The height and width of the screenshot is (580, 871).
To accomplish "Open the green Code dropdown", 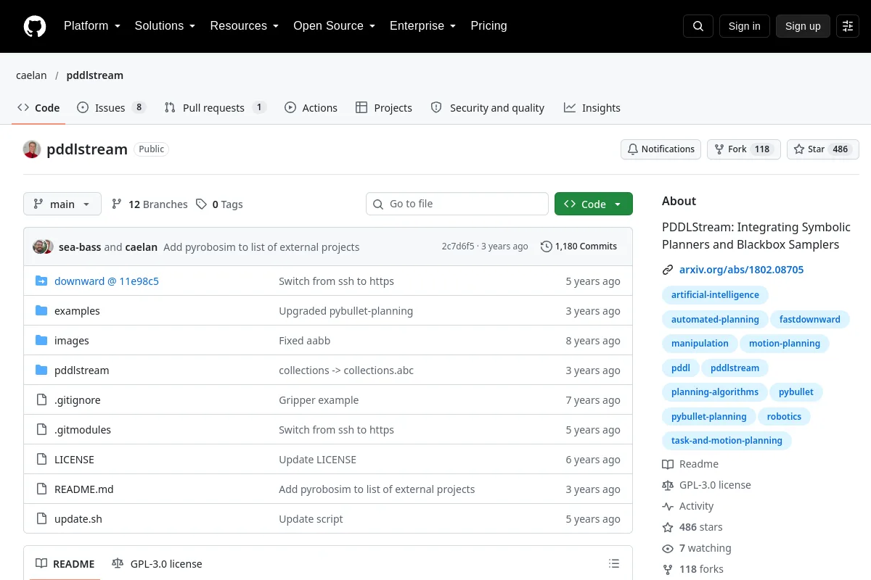I will coord(594,204).
